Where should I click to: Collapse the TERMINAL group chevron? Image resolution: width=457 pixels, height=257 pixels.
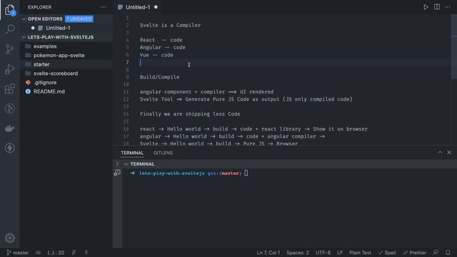(126, 164)
